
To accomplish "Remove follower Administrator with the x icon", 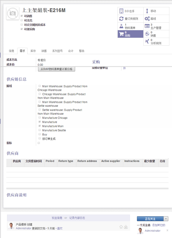I will [167, 231].
